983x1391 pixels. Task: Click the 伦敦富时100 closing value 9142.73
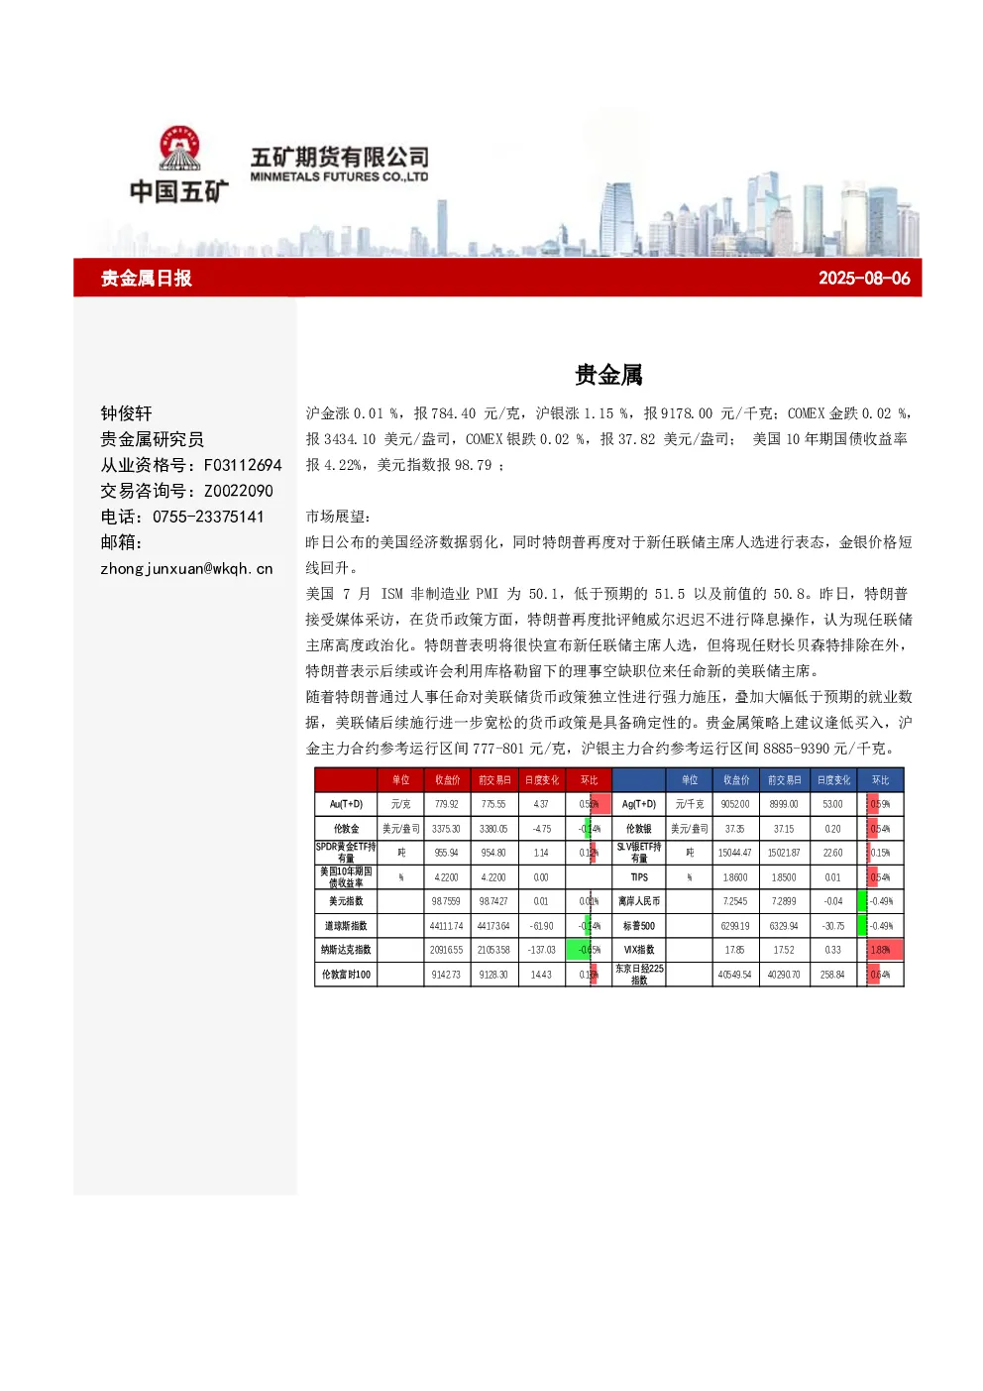click(446, 975)
